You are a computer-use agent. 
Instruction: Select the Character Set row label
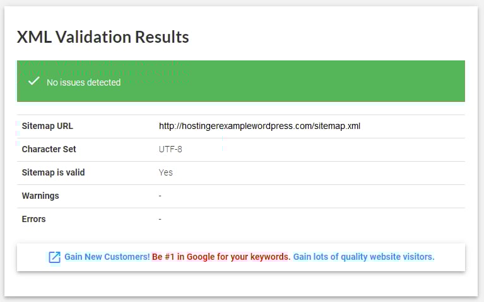49,149
